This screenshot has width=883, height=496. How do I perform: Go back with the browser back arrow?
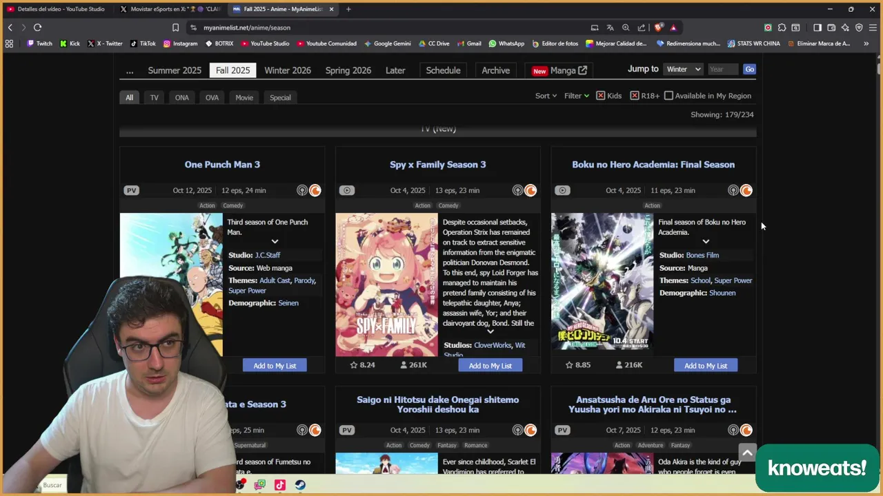(x=10, y=28)
